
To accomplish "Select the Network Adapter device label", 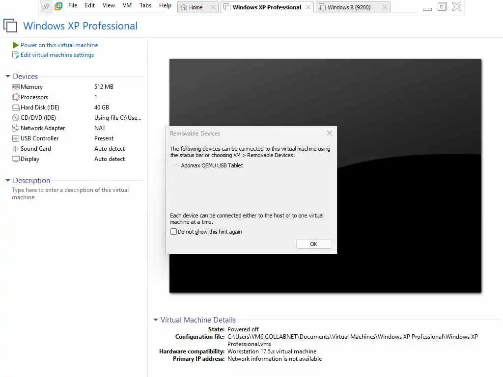I will click(x=43, y=128).
